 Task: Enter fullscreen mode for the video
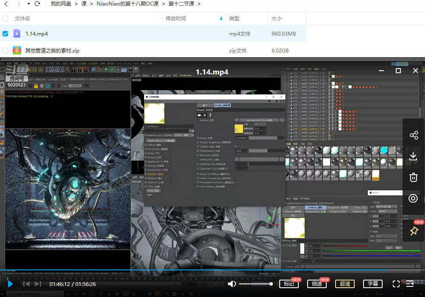[396, 284]
